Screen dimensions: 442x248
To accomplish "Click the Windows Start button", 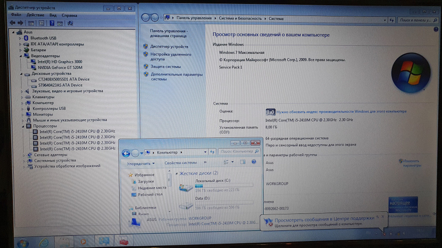I will tap(23, 242).
